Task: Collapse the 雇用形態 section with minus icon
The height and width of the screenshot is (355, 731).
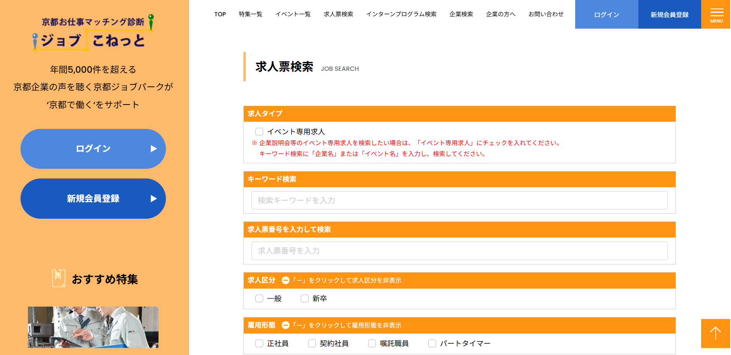Action: point(286,325)
